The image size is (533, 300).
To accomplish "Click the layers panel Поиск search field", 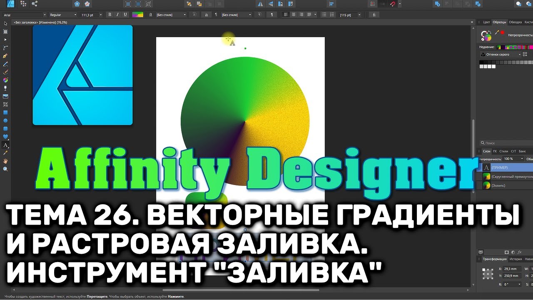I will tap(506, 143).
